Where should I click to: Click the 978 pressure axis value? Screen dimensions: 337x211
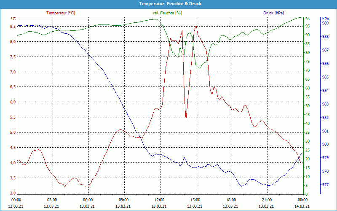(325, 171)
